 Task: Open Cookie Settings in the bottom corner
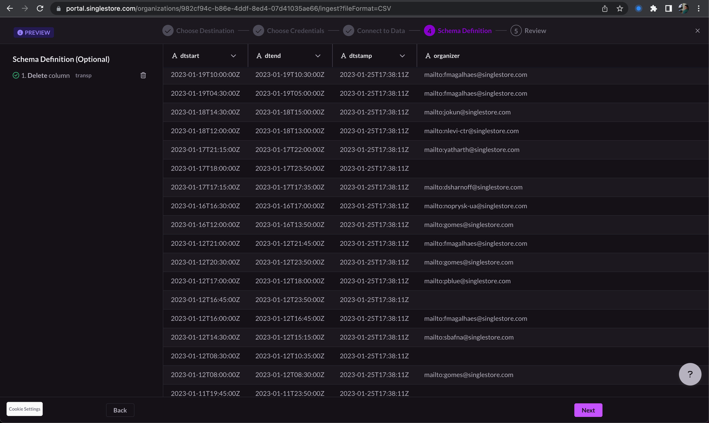[24, 409]
